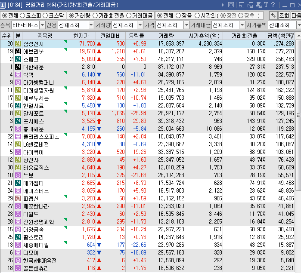This screenshot has height=273, width=301.
Task: Click the window number 1 icon in title bar
Action: (3, 5)
